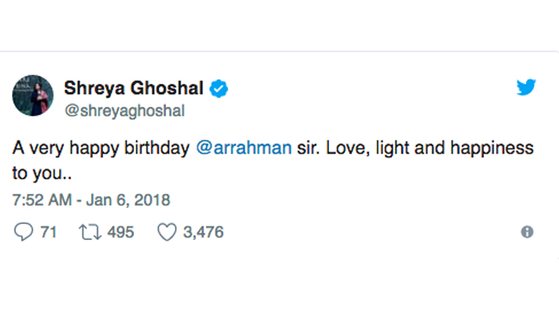Click the blue verified badge

[x=220, y=89]
